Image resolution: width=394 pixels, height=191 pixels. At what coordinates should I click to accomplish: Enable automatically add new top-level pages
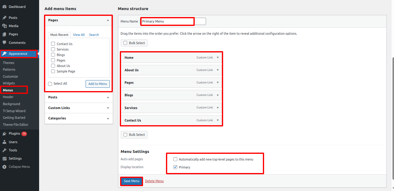tap(175, 159)
